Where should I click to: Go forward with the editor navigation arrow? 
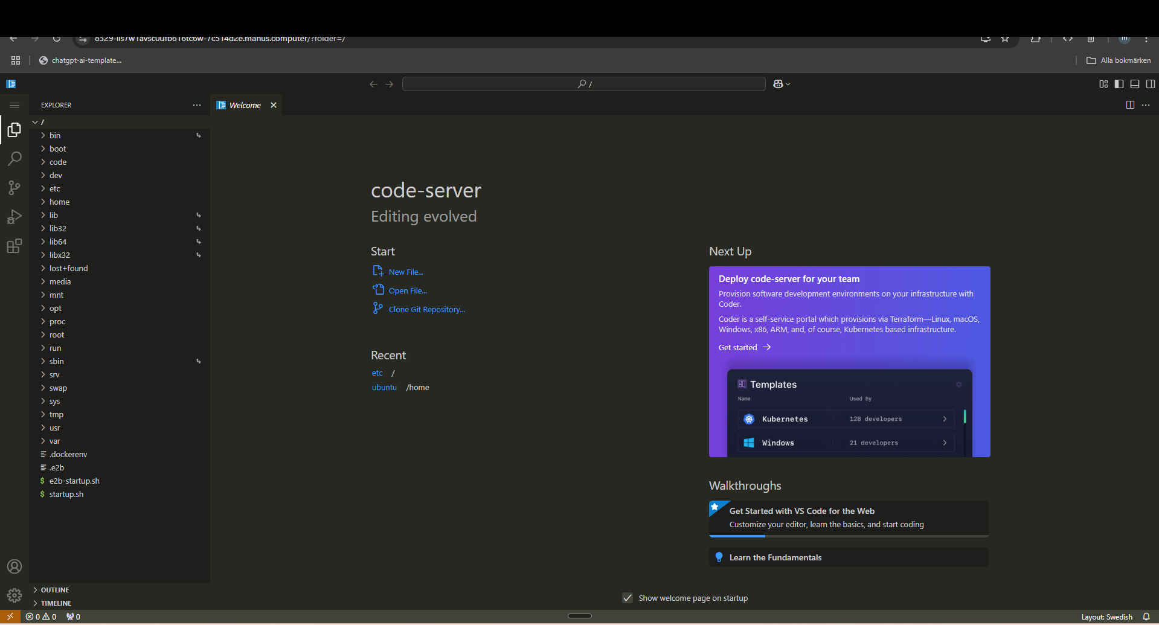click(x=390, y=84)
